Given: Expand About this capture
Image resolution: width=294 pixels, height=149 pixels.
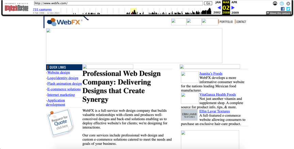Looking at the screenshot, I should (x=278, y=13).
